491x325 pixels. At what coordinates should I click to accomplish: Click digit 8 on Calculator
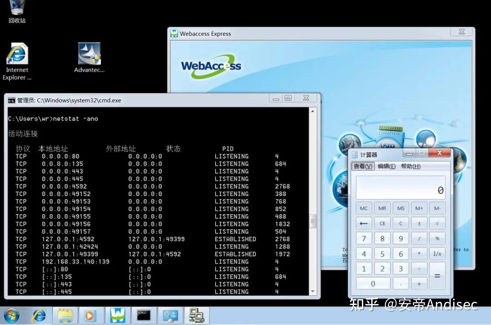pos(382,239)
